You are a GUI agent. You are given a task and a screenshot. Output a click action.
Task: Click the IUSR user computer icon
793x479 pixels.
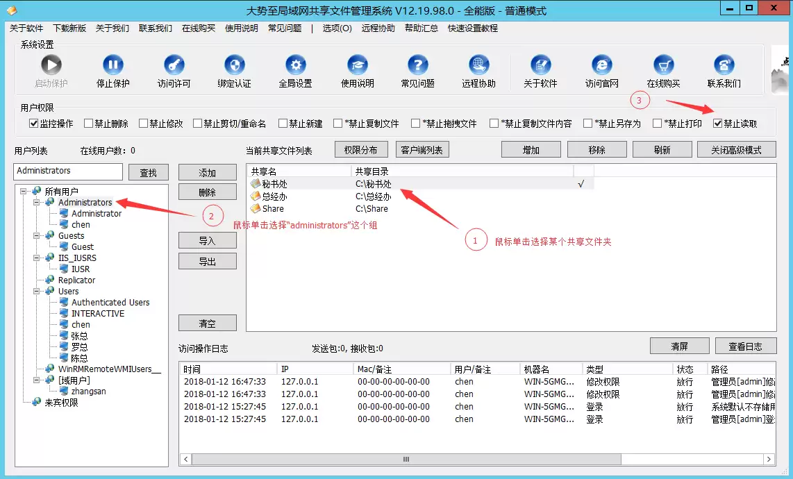coord(64,269)
